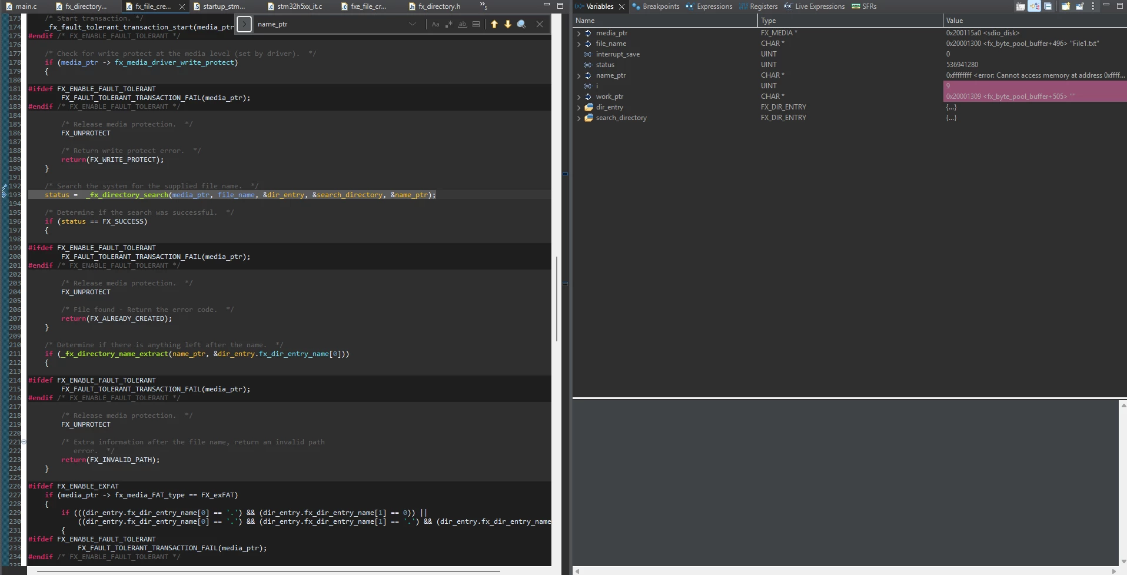This screenshot has height=575, width=1127.
Task: Open the Variables view menu (three dots)
Action: pyautogui.click(x=1093, y=6)
